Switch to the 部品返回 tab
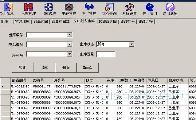This screenshot has height=120, width=196. (x=41, y=21)
